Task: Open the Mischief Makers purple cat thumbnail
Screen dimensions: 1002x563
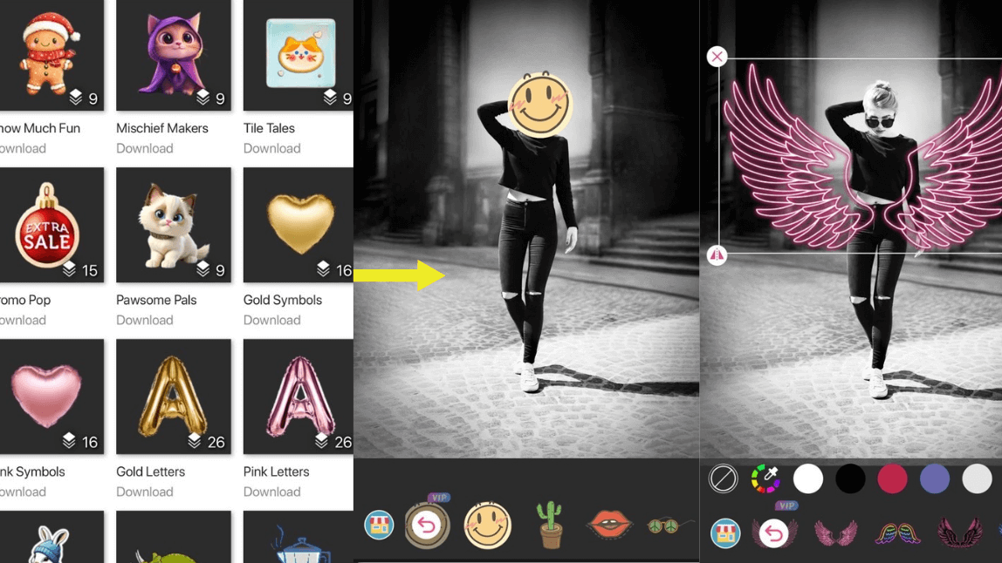Action: pyautogui.click(x=173, y=55)
